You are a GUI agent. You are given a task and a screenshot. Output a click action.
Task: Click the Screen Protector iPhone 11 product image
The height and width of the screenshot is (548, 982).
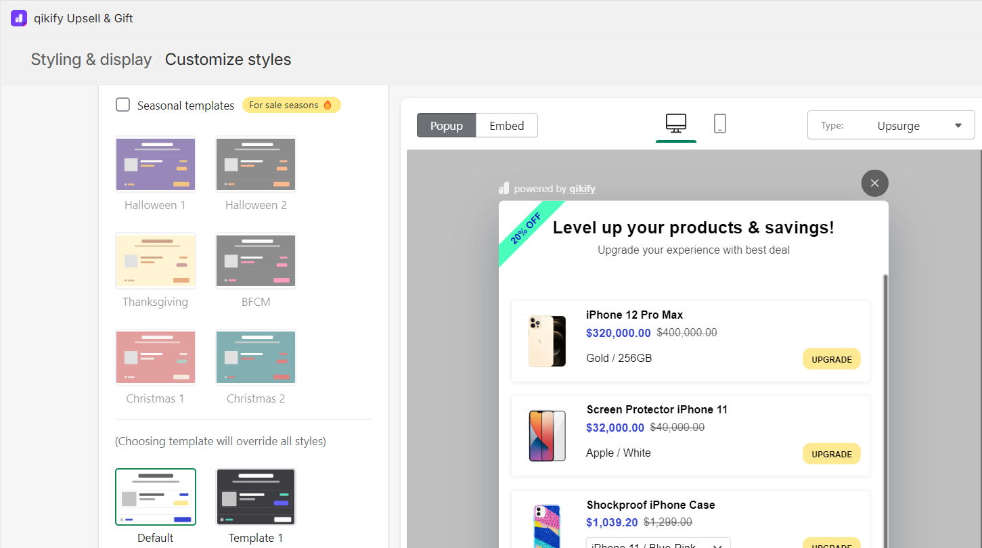click(x=547, y=436)
